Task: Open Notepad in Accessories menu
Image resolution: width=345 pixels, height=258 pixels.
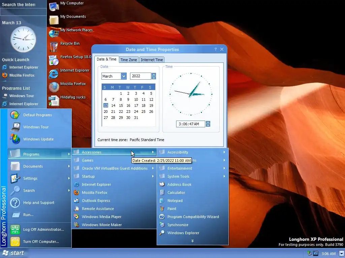Action: tap(192, 201)
